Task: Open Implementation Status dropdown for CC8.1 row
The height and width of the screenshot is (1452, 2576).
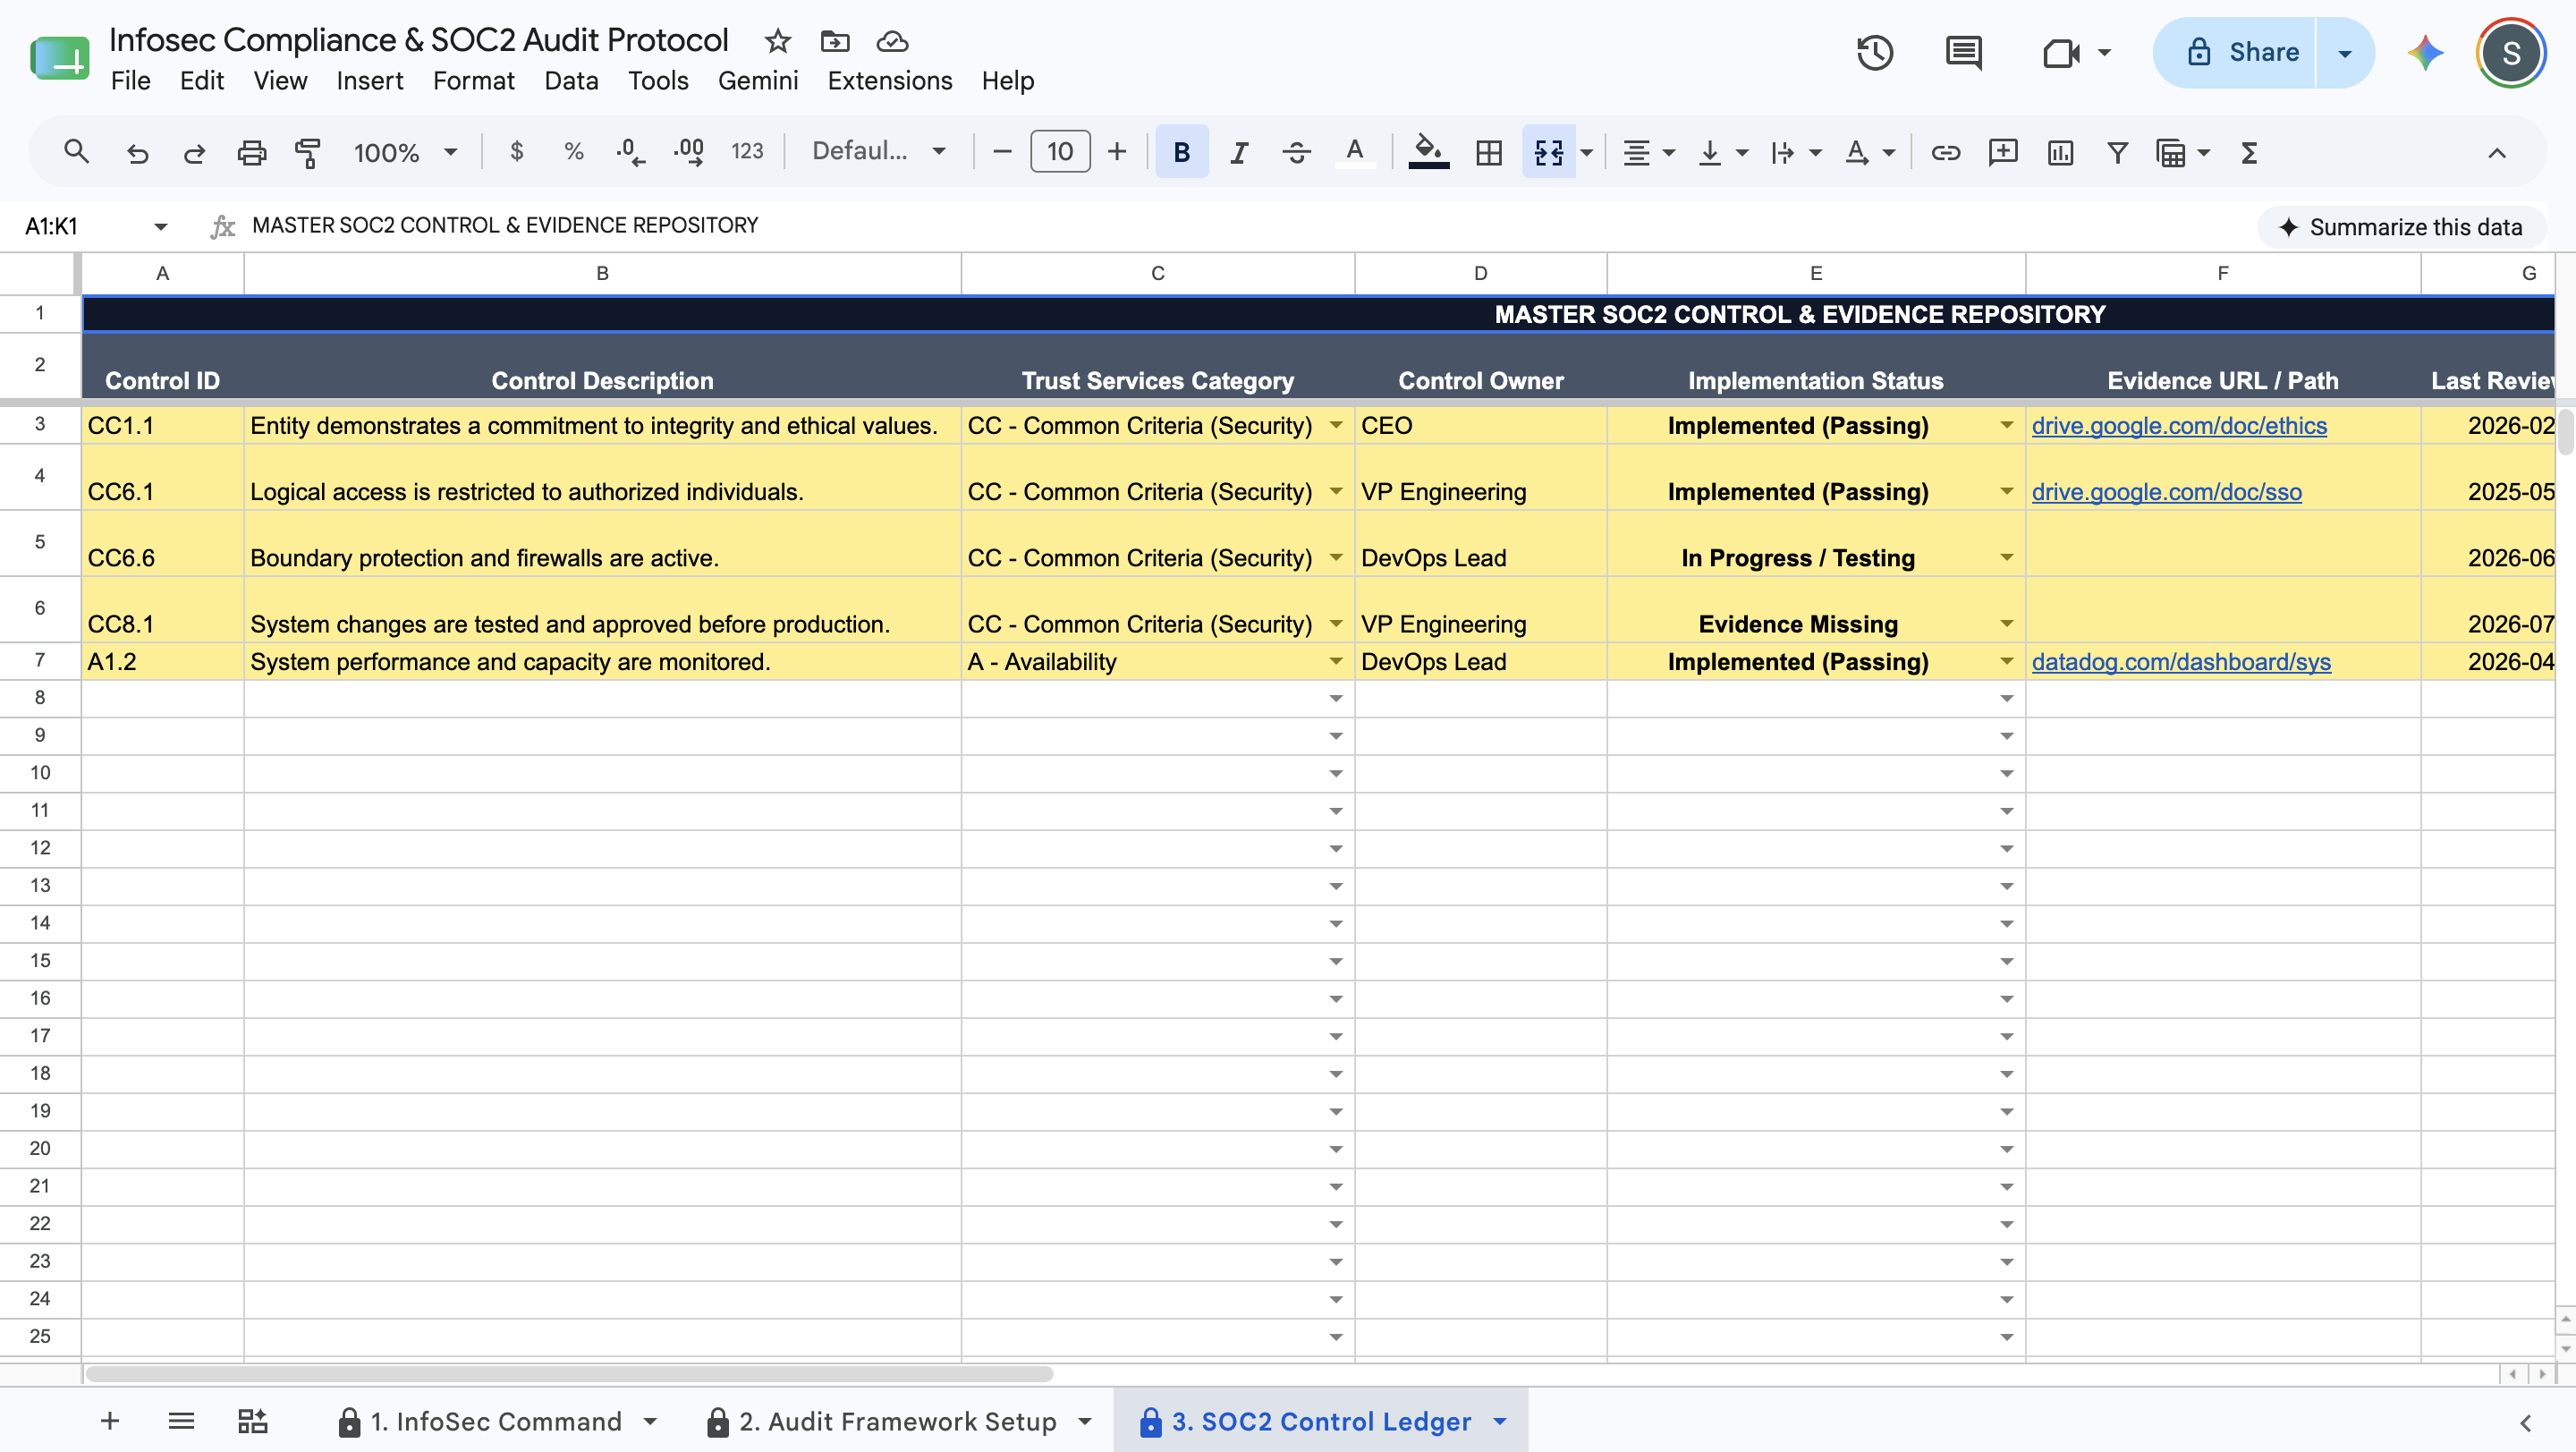Action: coord(2006,624)
